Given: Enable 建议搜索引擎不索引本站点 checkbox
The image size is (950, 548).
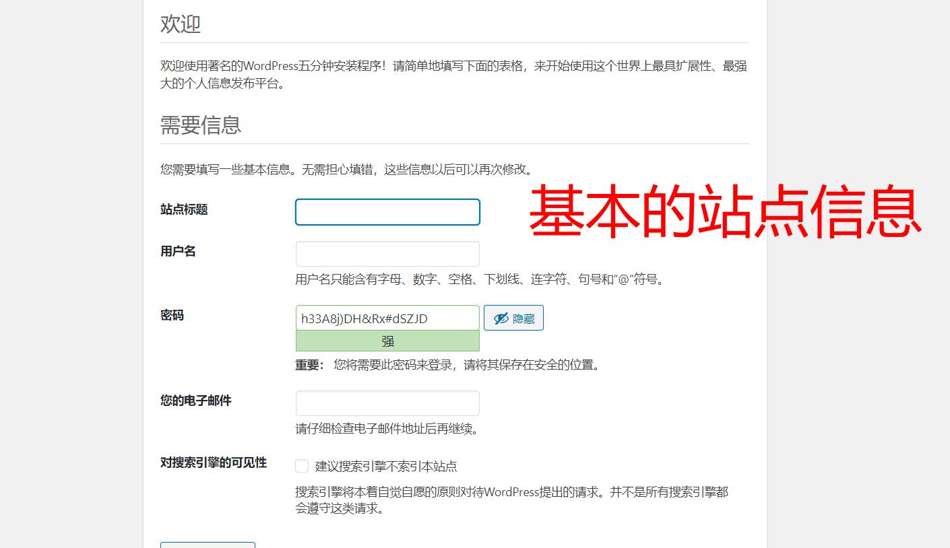Looking at the screenshot, I should [x=302, y=466].
